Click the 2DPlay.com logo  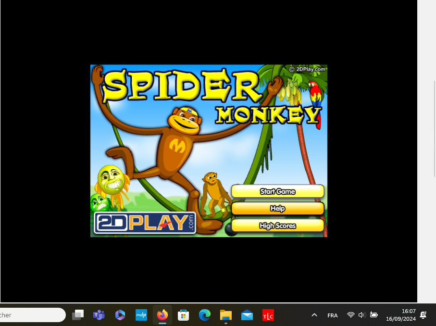point(145,223)
